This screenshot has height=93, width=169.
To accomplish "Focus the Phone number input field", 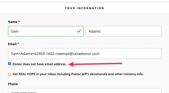I will (x=85, y=91).
